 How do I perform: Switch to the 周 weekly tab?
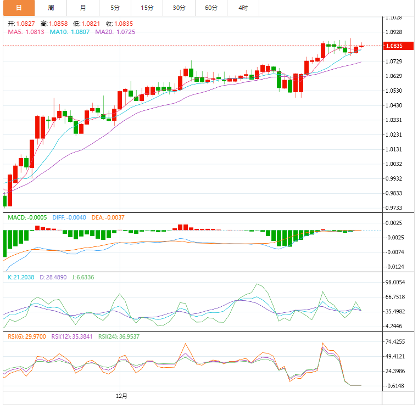tap(51, 8)
